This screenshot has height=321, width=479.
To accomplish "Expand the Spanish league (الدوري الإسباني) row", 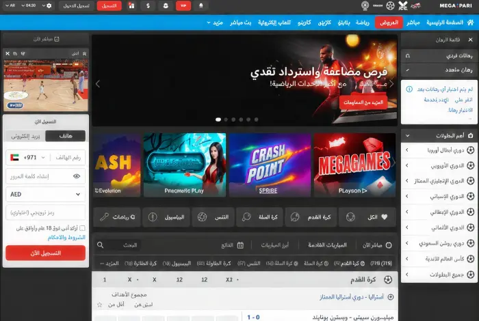I will click(x=439, y=196).
